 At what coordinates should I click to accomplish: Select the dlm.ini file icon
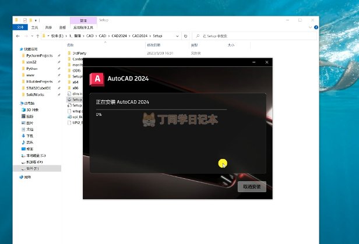coord(69,94)
